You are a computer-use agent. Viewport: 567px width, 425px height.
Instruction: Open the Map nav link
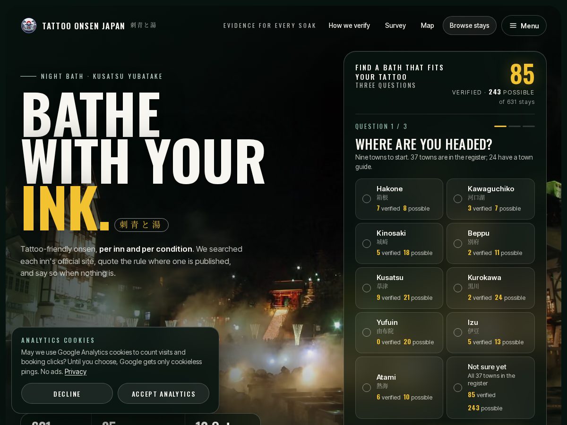(428, 25)
